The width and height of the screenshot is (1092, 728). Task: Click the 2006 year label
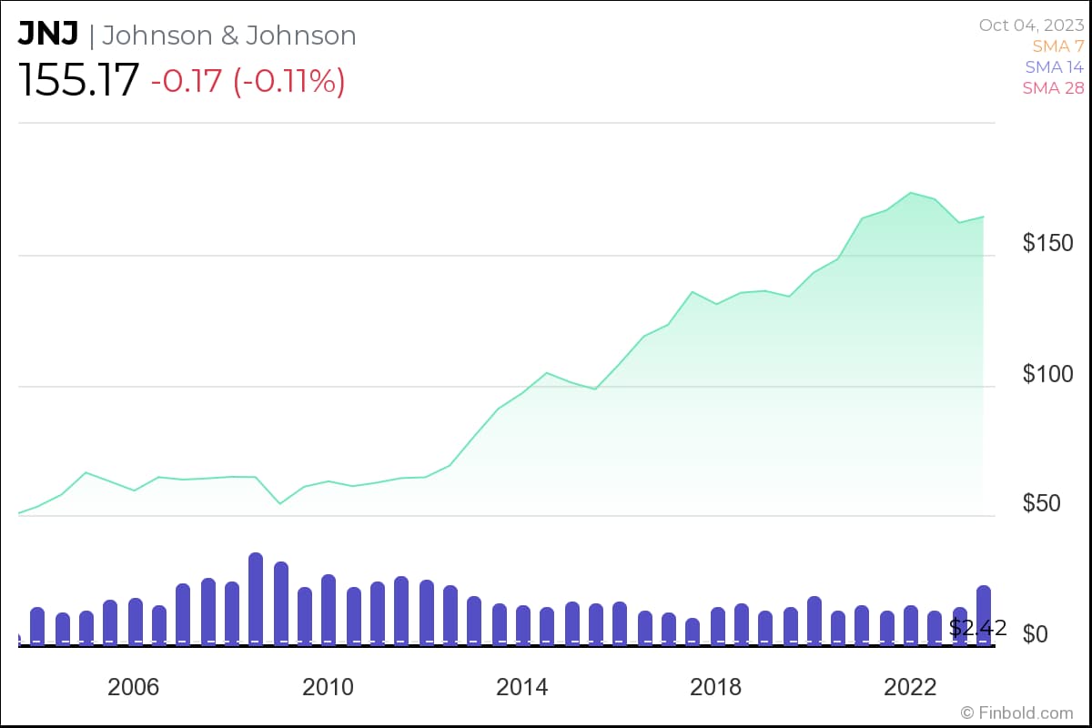133,687
